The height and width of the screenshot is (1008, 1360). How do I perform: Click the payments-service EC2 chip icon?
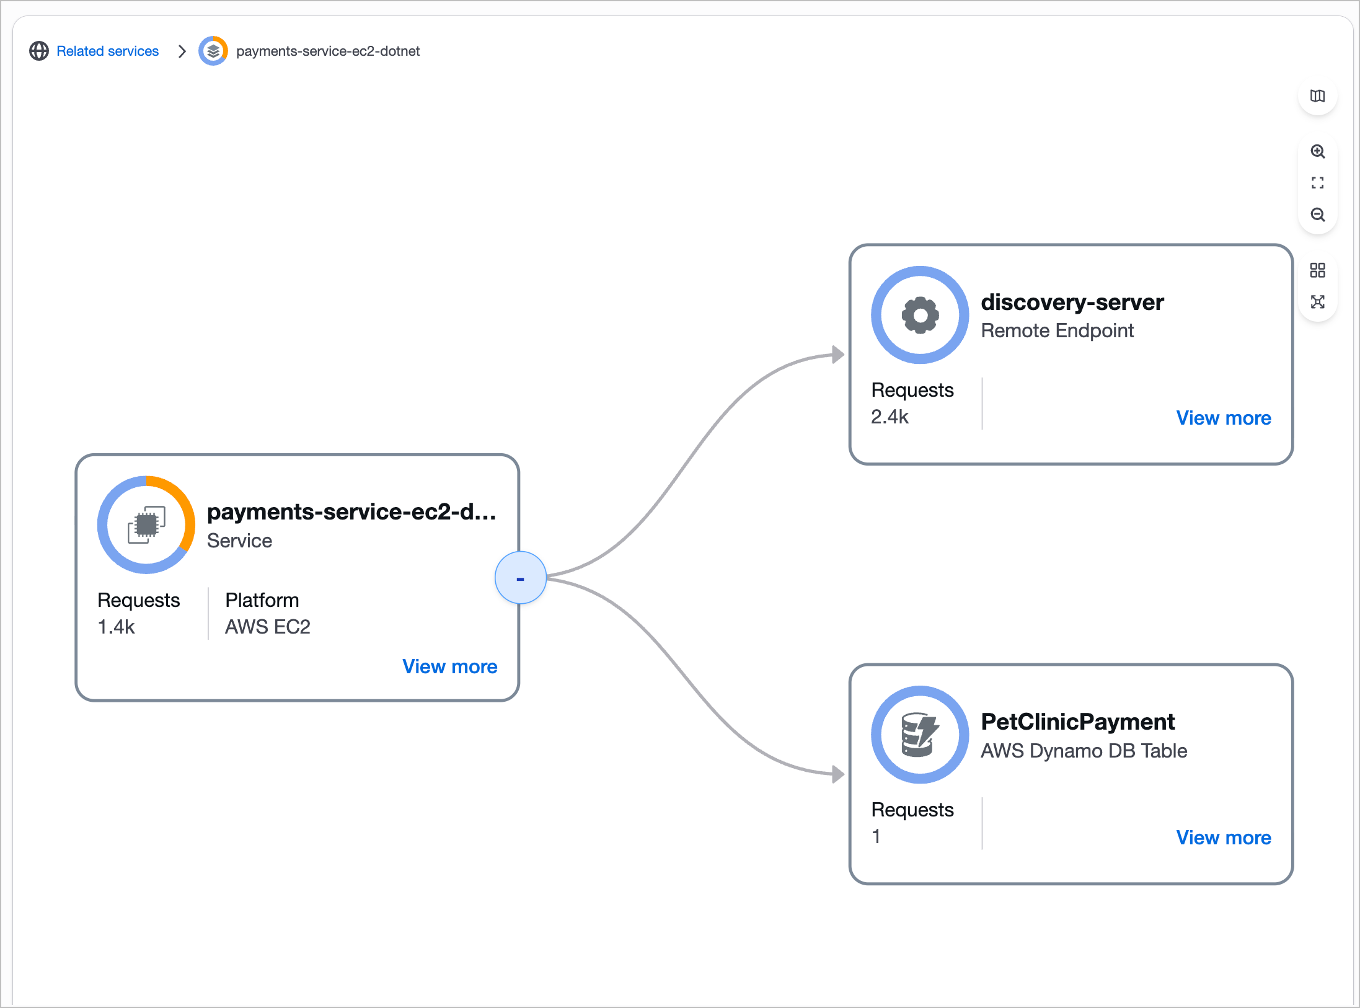(146, 524)
